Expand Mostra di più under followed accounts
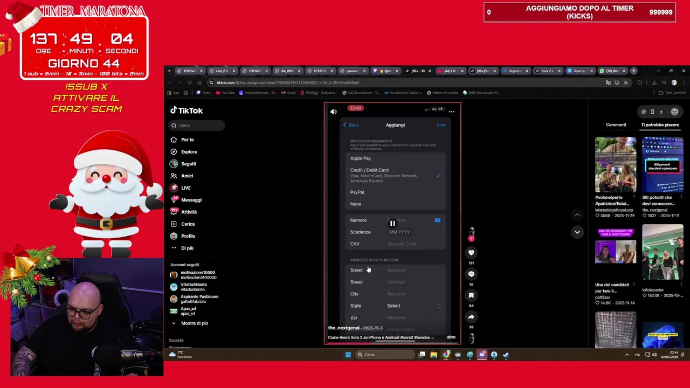 click(190, 323)
